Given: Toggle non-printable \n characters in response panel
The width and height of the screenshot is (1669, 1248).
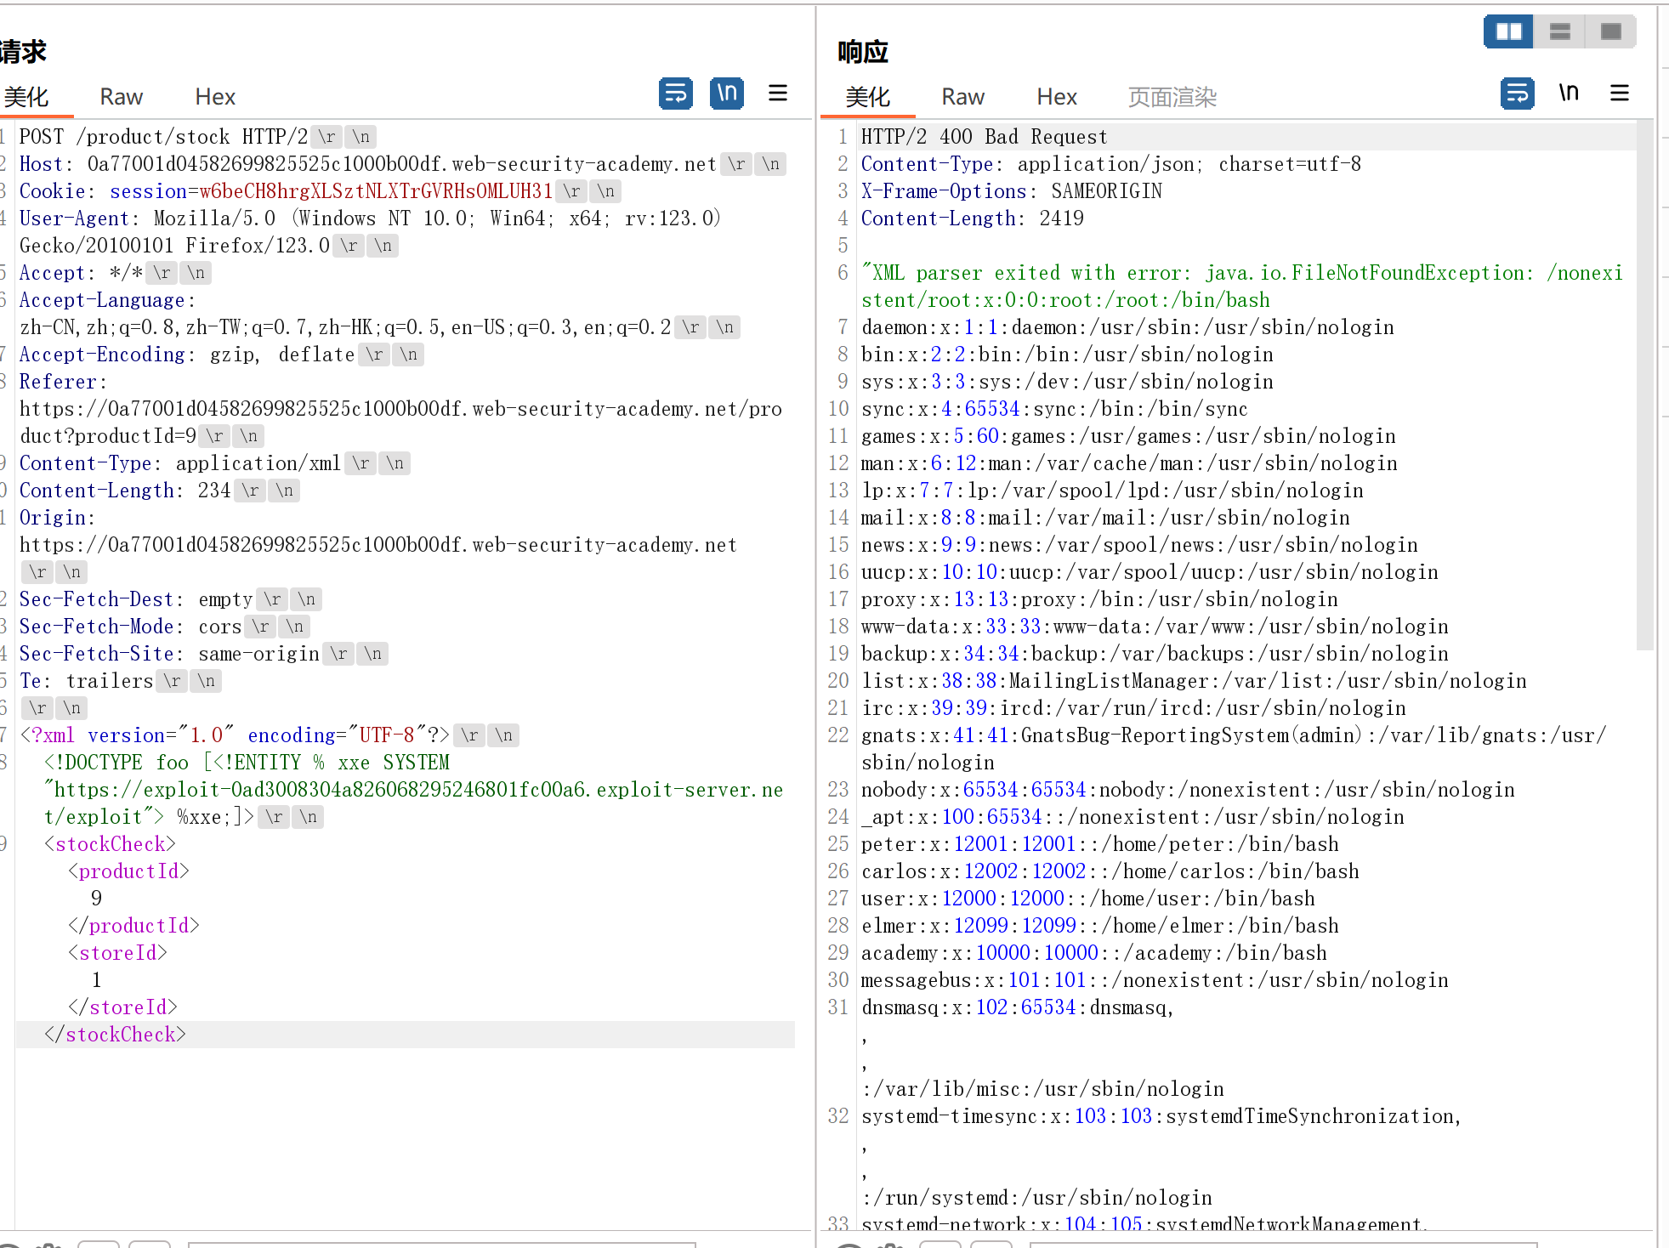Looking at the screenshot, I should coord(1569,93).
